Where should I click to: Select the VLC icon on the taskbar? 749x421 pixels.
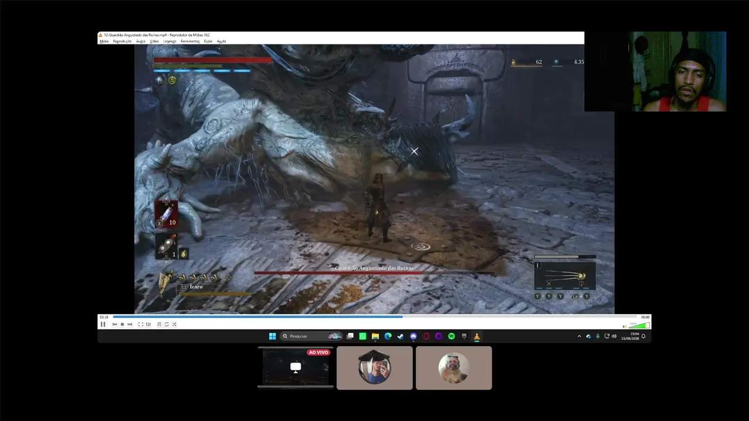pos(476,336)
